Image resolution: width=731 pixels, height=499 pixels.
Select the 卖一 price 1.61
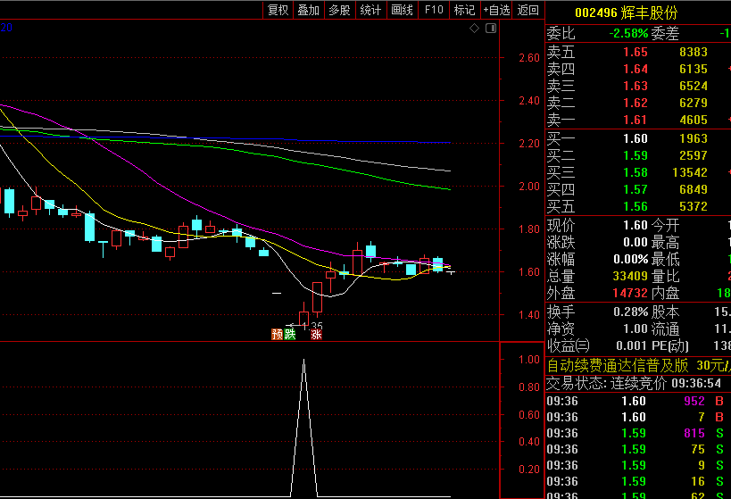(x=635, y=120)
